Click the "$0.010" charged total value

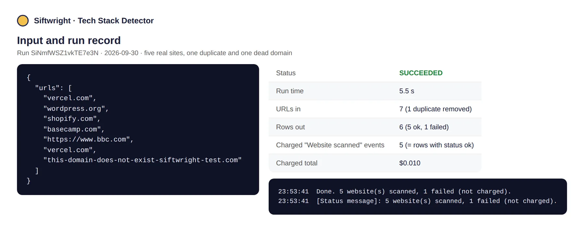pos(409,163)
